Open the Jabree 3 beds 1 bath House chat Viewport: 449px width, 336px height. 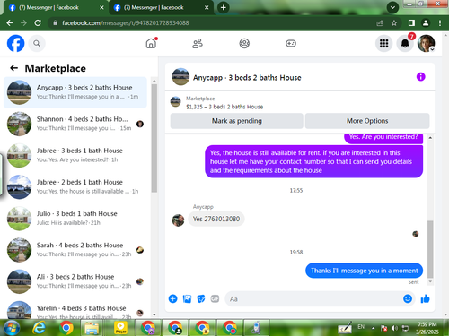(75, 155)
